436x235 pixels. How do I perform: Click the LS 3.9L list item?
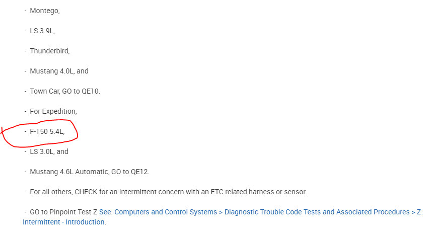tap(42, 31)
